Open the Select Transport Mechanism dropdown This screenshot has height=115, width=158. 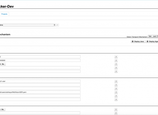pyautogui.click(x=153, y=36)
